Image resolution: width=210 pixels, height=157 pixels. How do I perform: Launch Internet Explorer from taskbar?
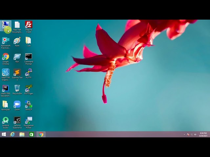click(x=12, y=134)
